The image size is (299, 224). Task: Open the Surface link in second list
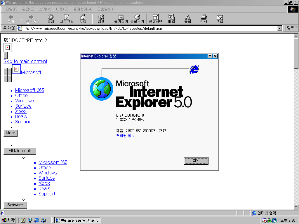pyautogui.click(x=47, y=178)
